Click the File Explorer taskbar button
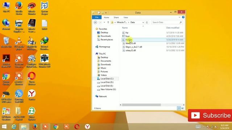 pyautogui.click(x=24, y=127)
